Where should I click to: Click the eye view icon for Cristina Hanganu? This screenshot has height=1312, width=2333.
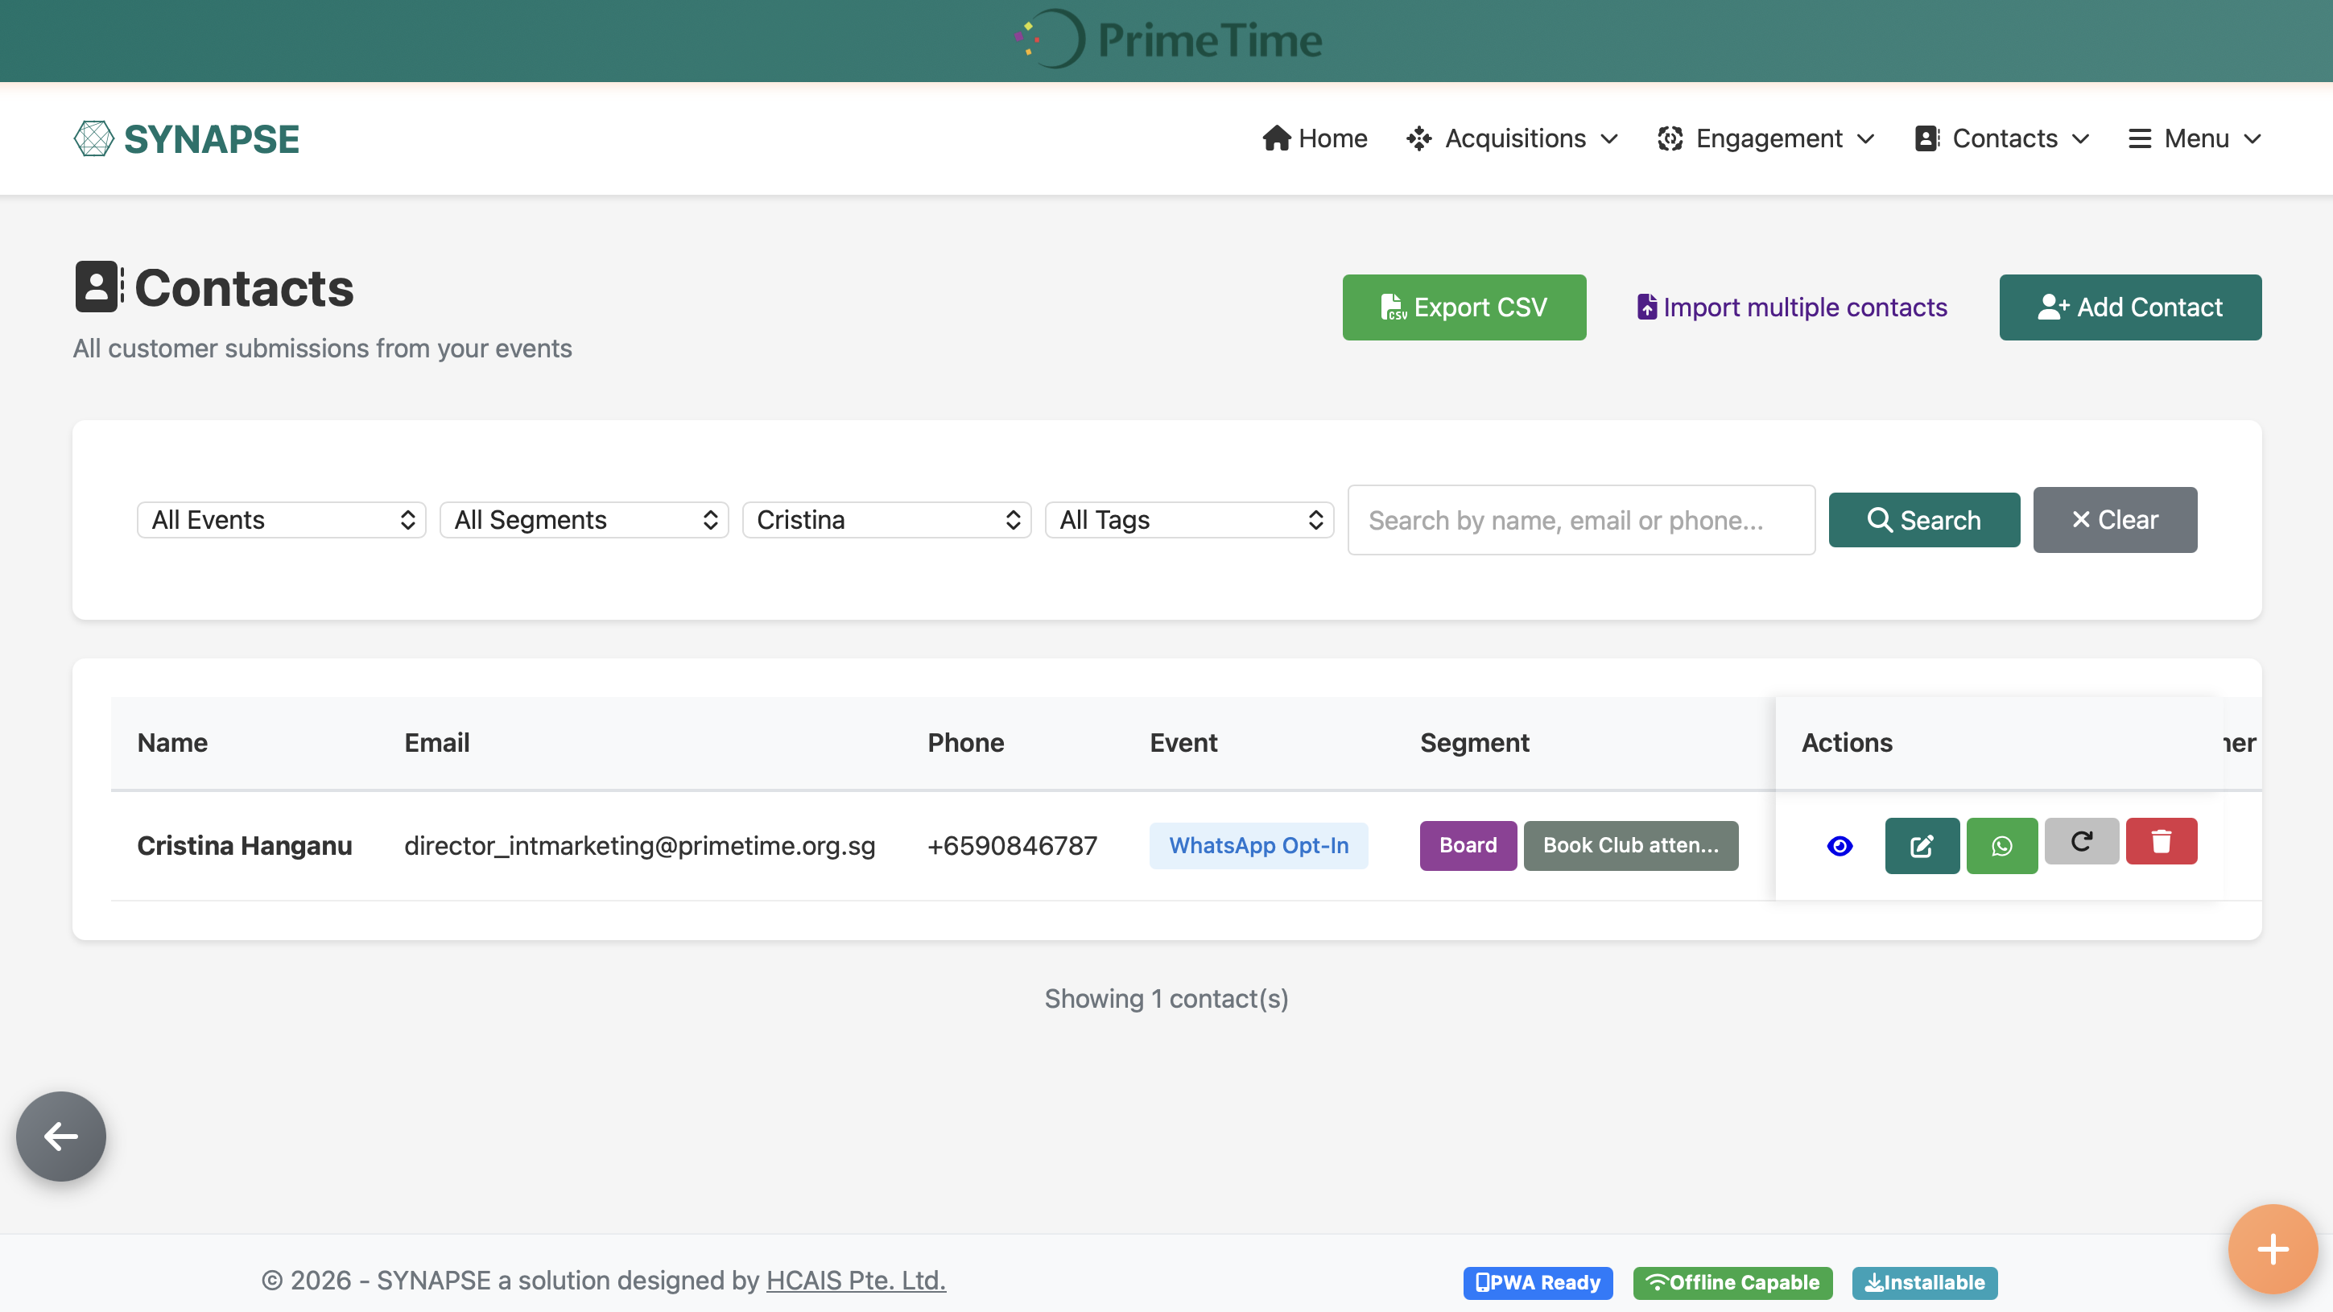tap(1840, 845)
